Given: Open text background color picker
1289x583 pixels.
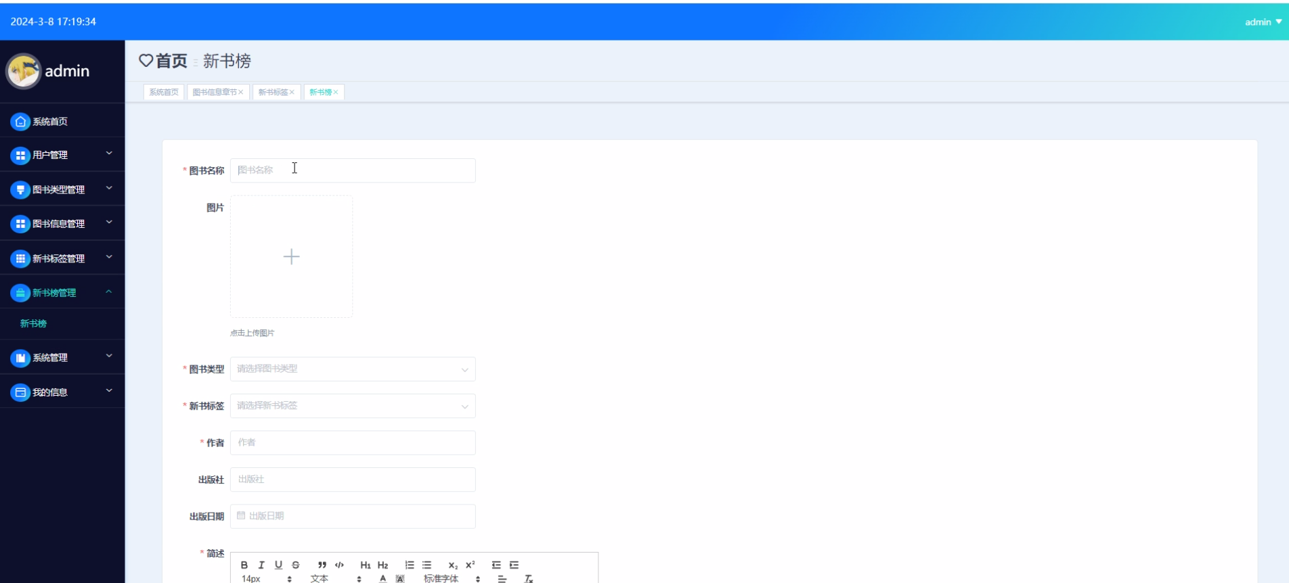Looking at the screenshot, I should tap(400, 578).
